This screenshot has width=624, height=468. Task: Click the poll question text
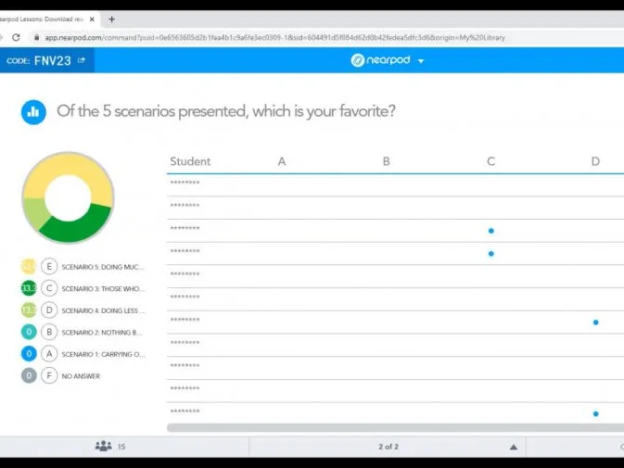point(226,111)
